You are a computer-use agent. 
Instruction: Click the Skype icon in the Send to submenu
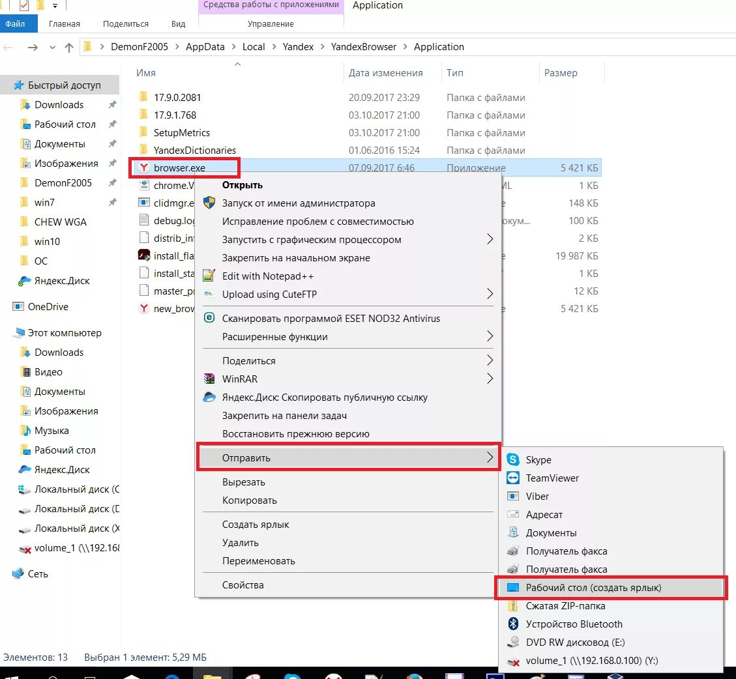coord(513,459)
